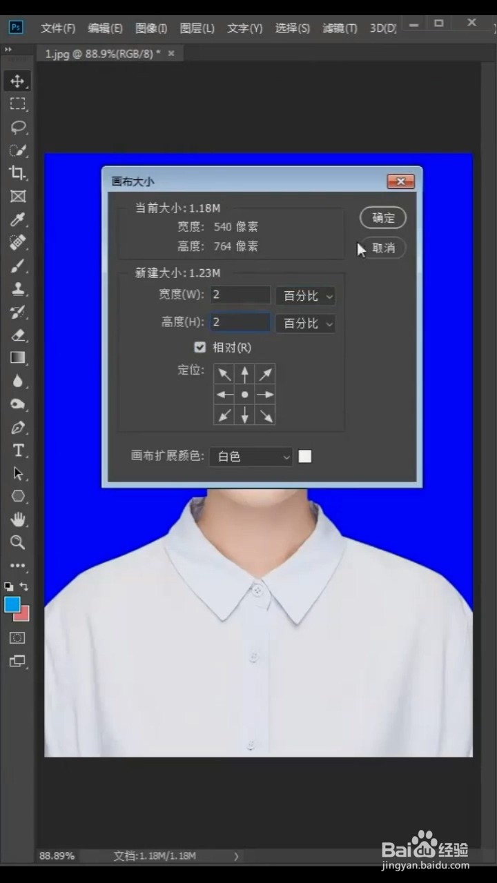Image resolution: width=497 pixels, height=883 pixels.
Task: Anchor canvas to bottom-right arrow
Action: point(265,415)
